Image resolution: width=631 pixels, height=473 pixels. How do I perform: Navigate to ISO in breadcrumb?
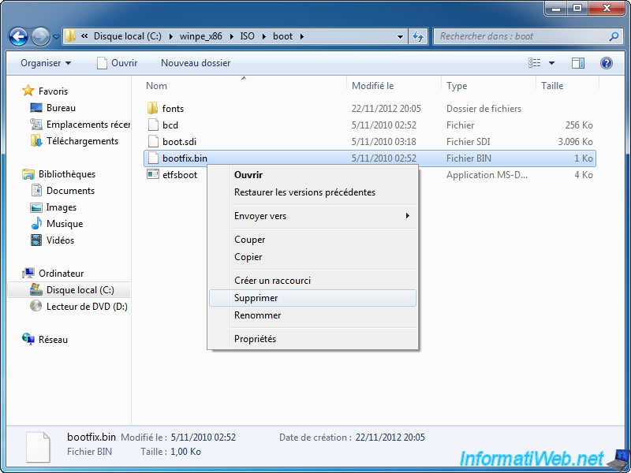pos(247,36)
